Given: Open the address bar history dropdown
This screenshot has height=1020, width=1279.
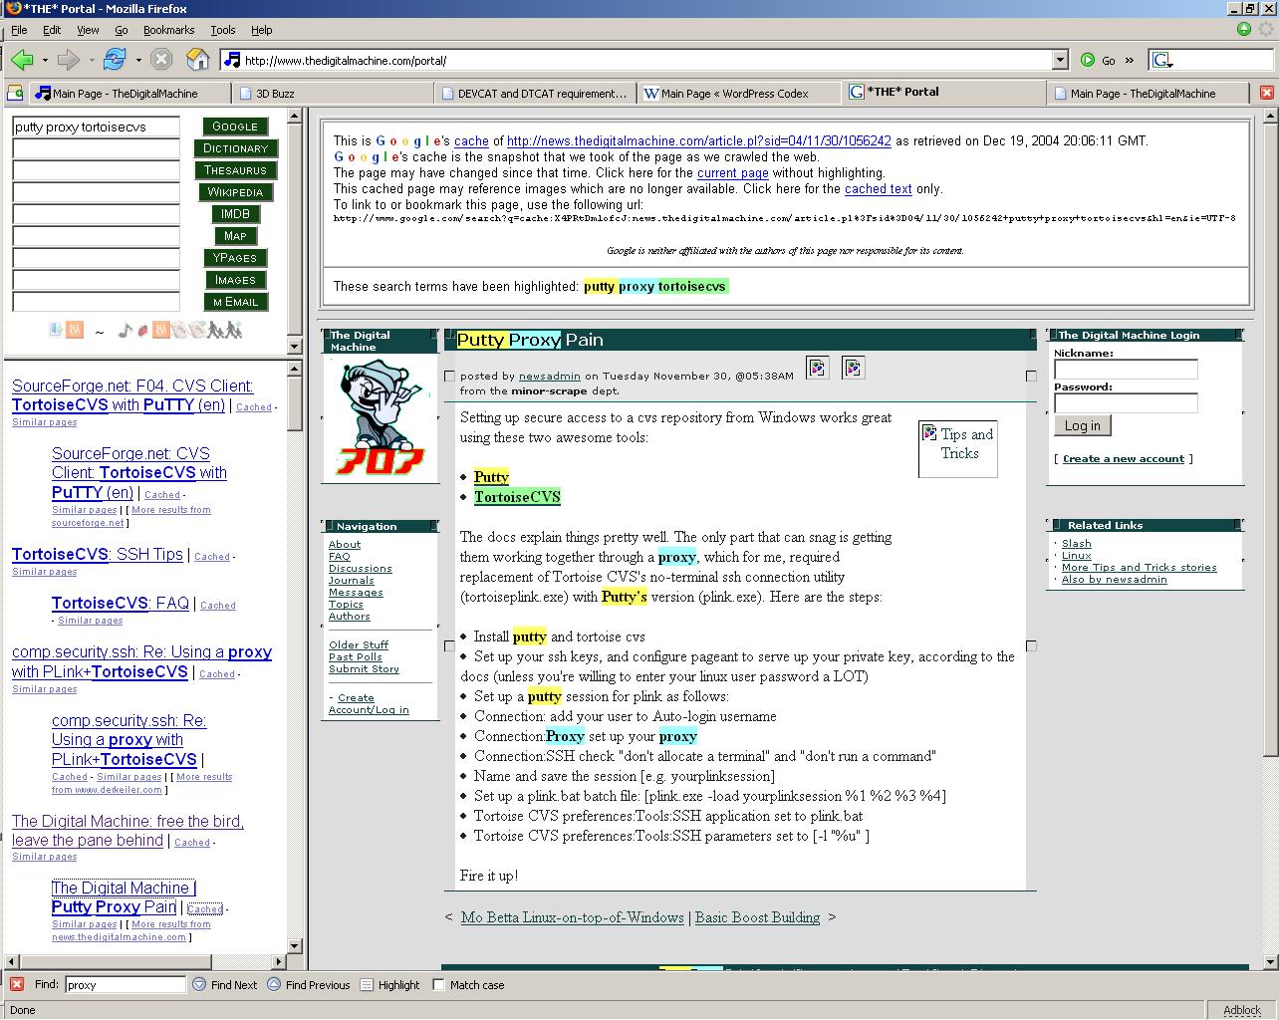Looking at the screenshot, I should 1060,60.
